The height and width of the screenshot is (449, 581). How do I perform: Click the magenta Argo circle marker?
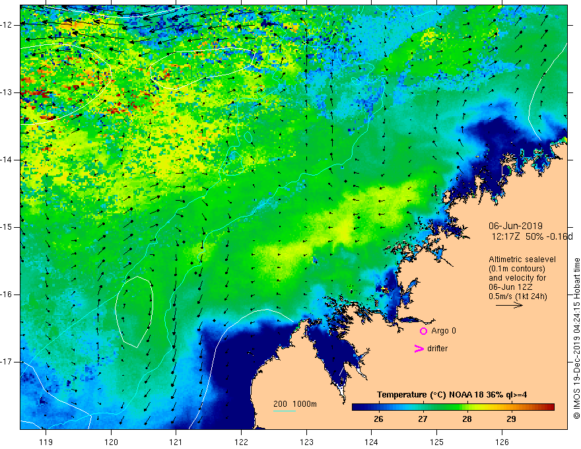423,331
